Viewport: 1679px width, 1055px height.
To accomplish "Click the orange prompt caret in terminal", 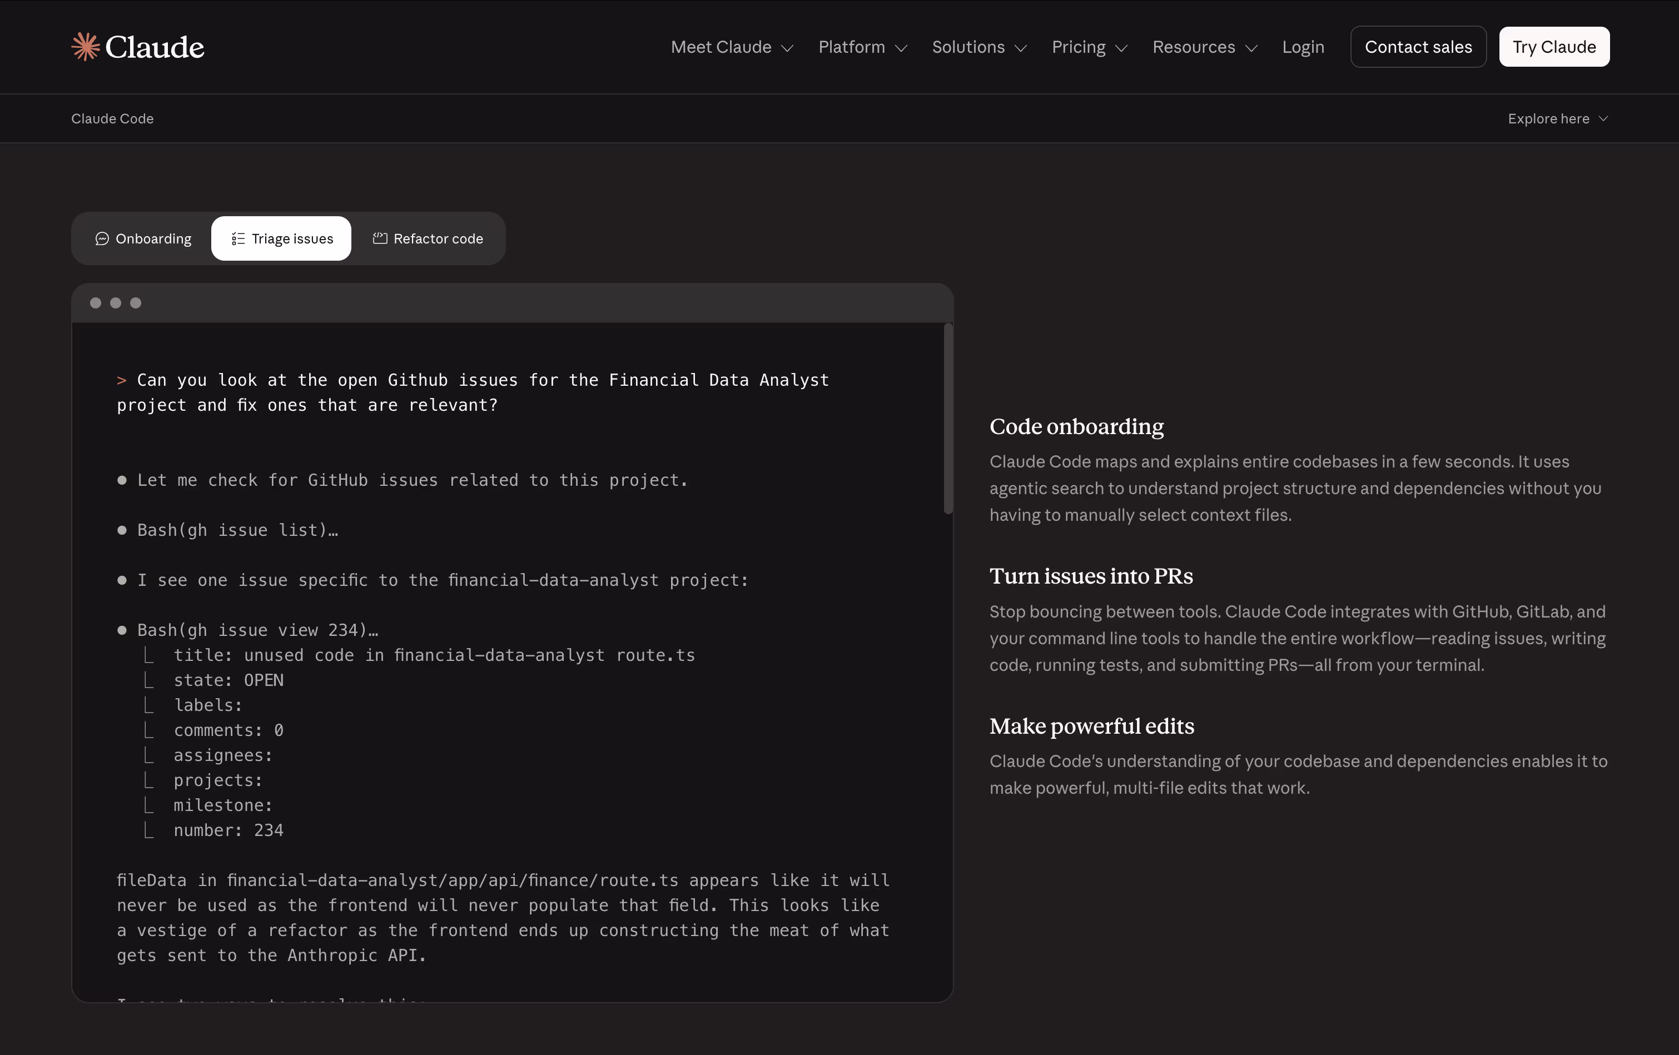I will [x=121, y=380].
